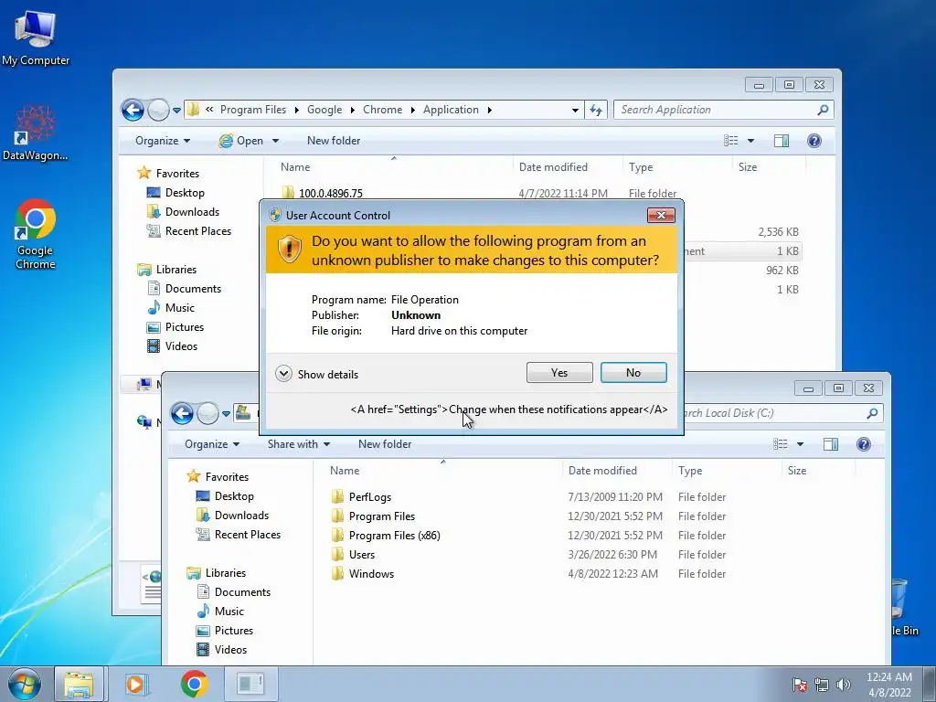
Task: Click Change when these notifications appear link
Action: tap(509, 409)
